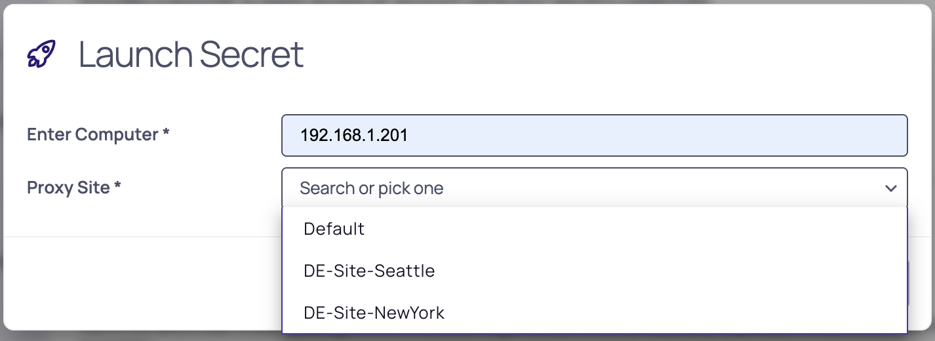Click the Enter Computer field label

pos(92,134)
